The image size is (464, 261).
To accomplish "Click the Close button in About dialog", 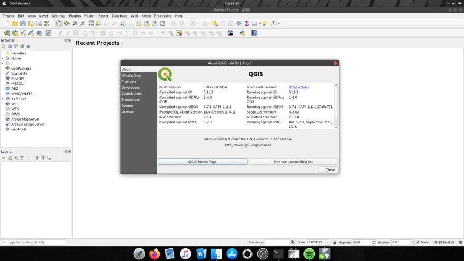I will click(328, 170).
